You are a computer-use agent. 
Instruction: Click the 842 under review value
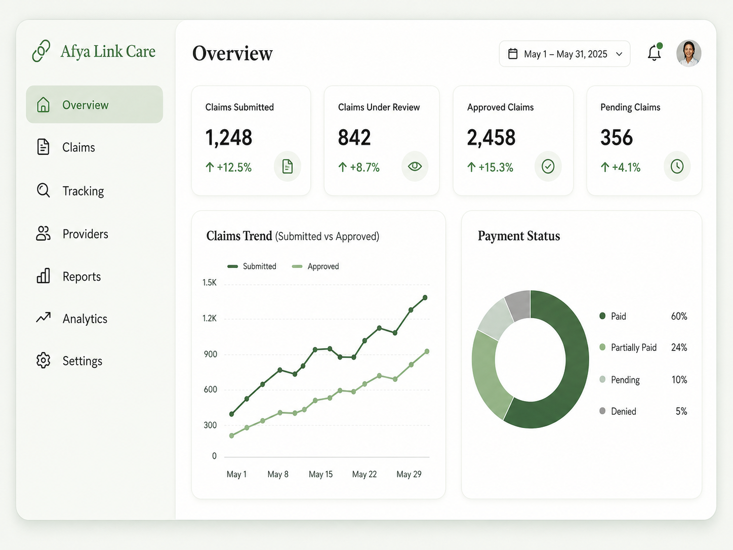tap(354, 137)
